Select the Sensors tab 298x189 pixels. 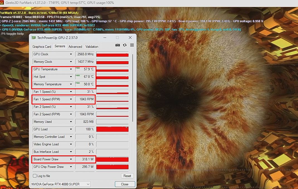pyautogui.click(x=60, y=46)
